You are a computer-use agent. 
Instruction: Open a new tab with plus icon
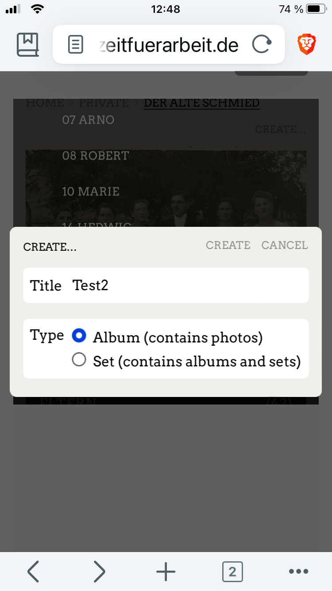point(166,572)
